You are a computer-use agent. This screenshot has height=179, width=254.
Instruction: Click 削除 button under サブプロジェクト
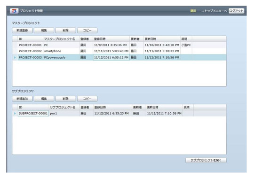pos(65,99)
